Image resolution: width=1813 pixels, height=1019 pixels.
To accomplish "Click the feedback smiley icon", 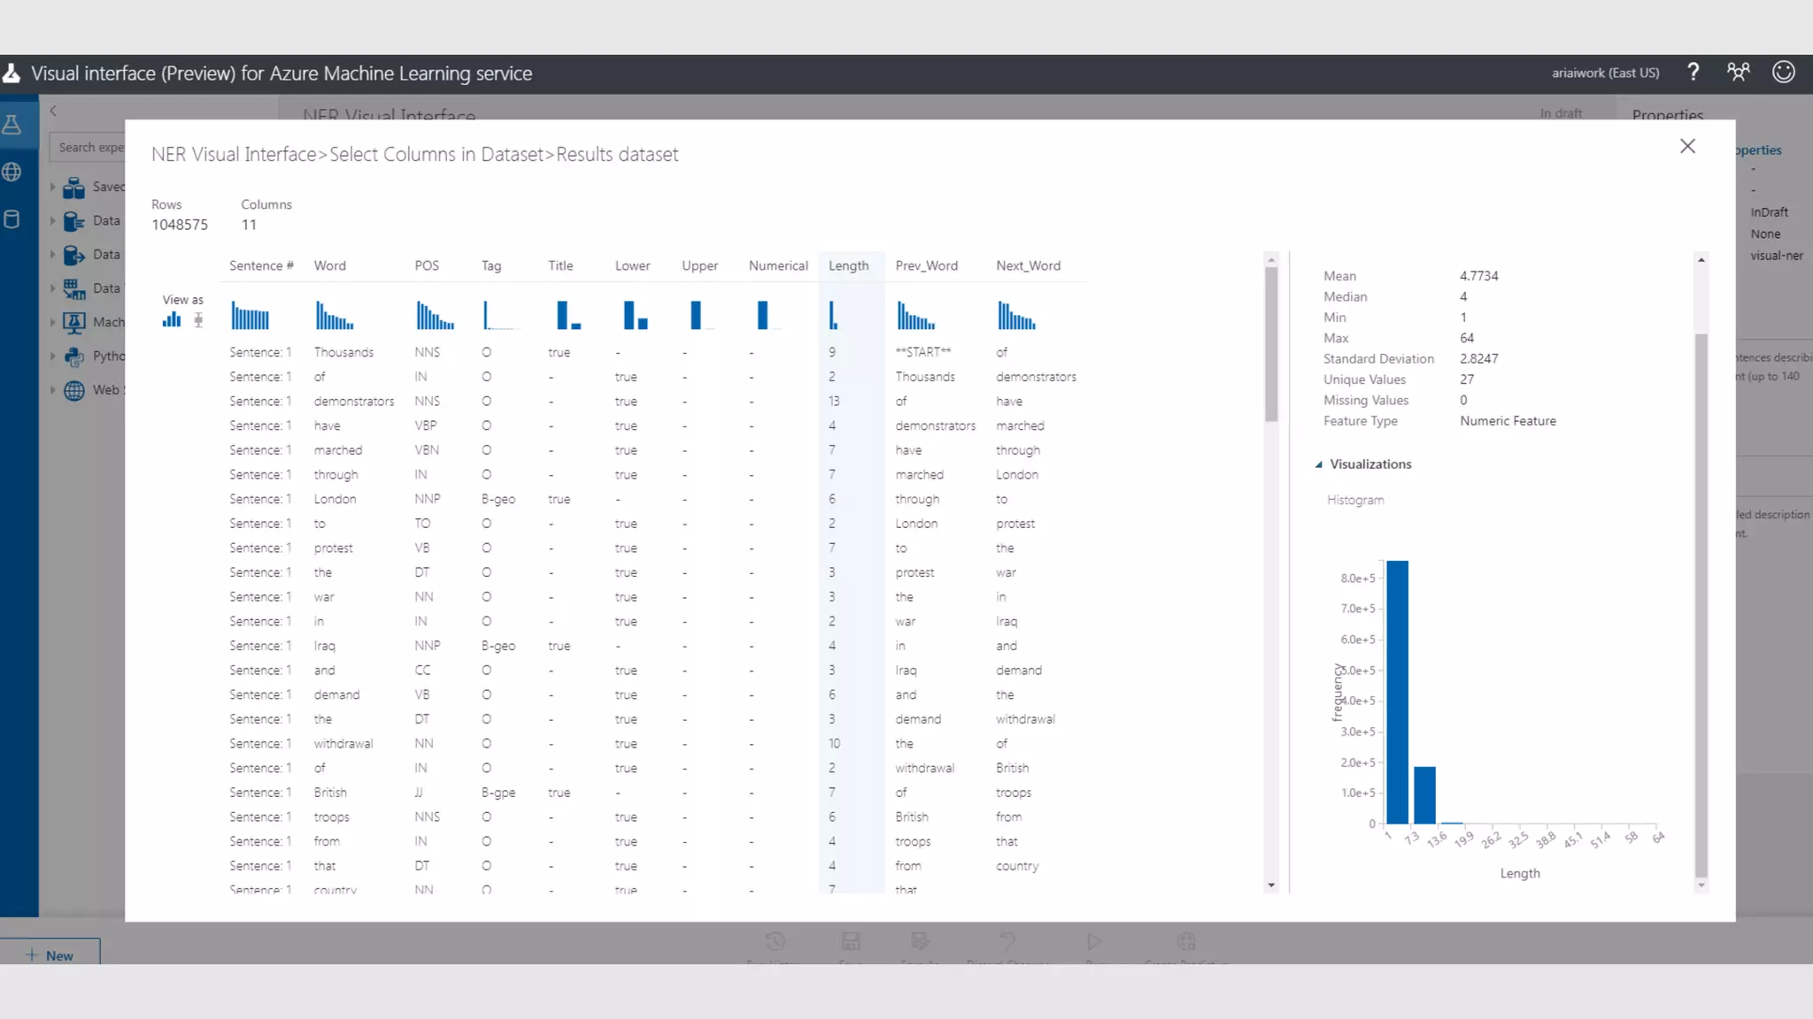I will pyautogui.click(x=1783, y=73).
